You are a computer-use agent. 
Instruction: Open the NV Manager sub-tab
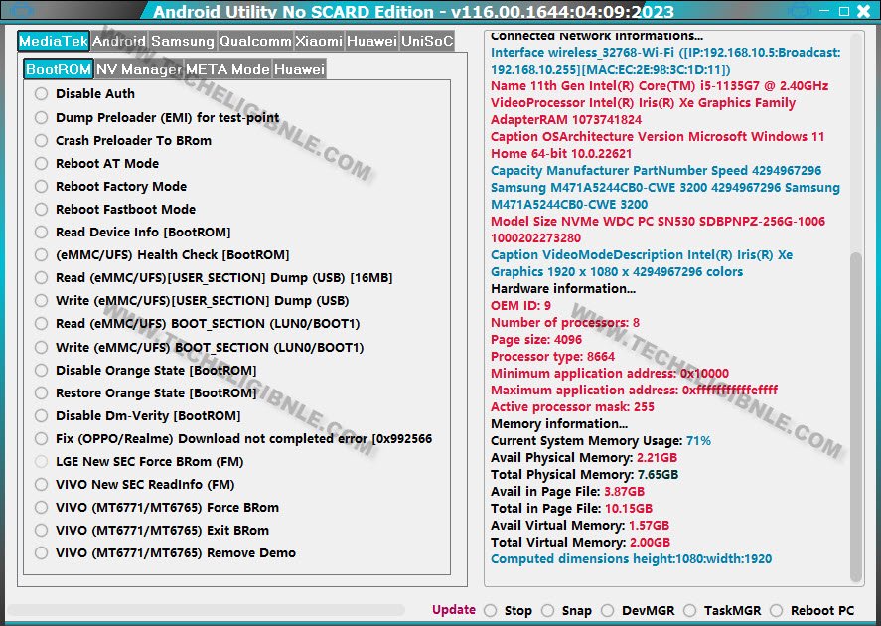tap(139, 70)
